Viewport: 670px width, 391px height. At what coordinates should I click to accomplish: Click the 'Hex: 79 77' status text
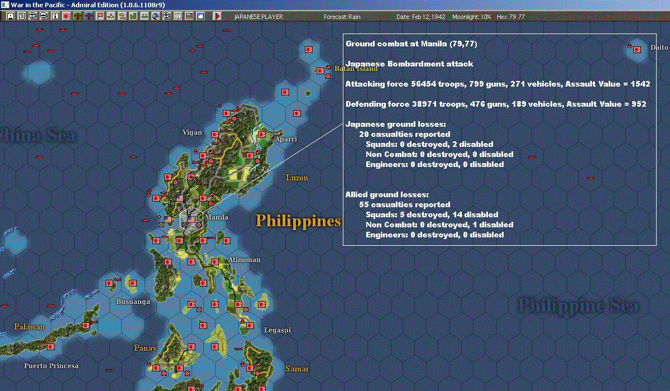point(510,17)
